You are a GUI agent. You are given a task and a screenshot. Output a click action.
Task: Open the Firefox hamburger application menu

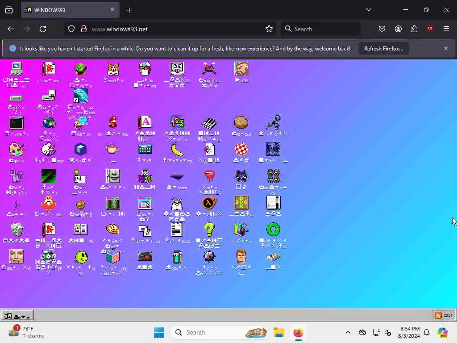446,29
